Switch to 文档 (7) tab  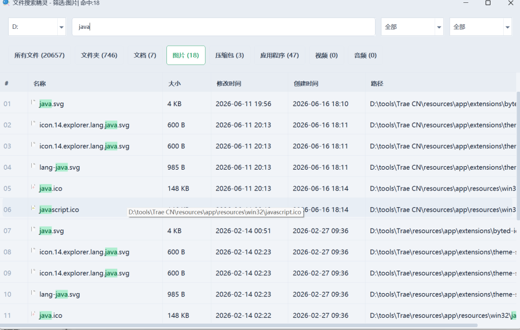145,55
